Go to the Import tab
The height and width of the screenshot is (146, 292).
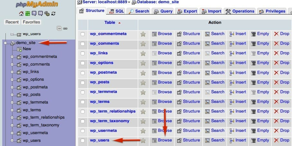click(x=211, y=11)
